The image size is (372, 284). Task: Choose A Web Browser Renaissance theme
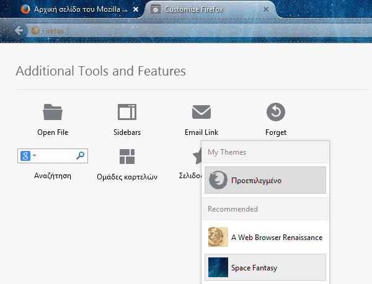click(265, 237)
